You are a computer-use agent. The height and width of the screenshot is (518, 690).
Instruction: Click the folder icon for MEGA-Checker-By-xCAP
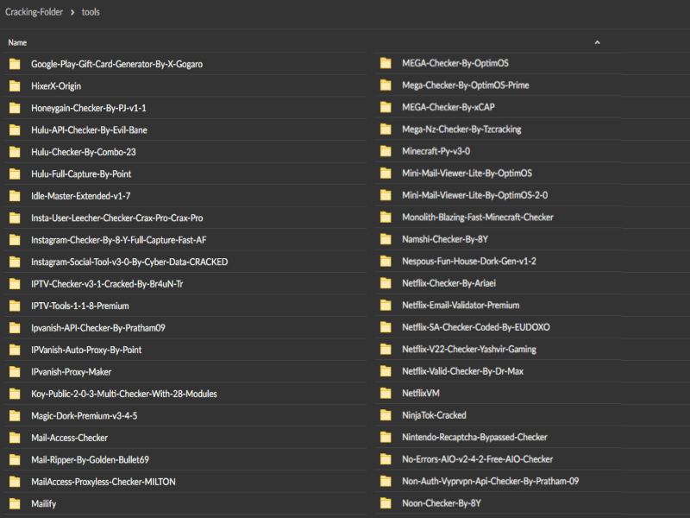tap(386, 107)
